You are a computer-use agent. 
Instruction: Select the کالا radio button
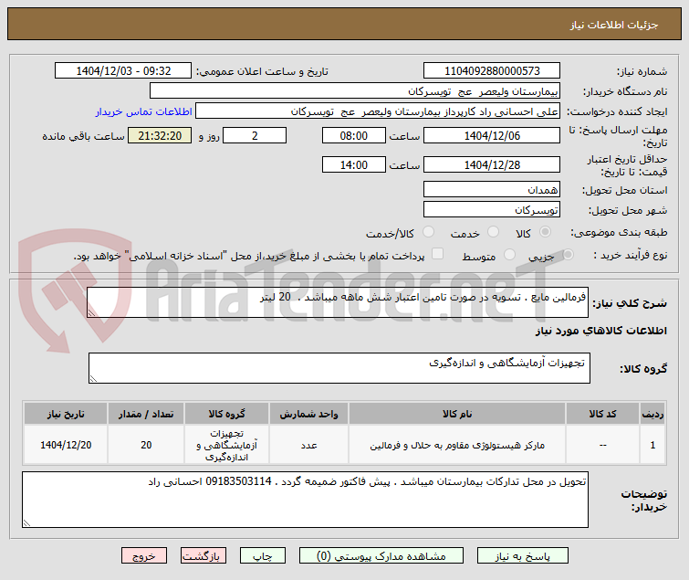(x=546, y=232)
